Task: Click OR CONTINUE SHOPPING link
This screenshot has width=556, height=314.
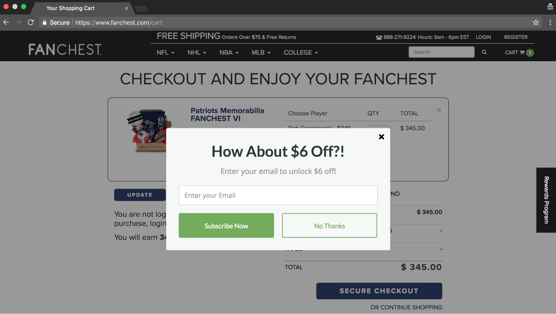Action: pos(406,307)
